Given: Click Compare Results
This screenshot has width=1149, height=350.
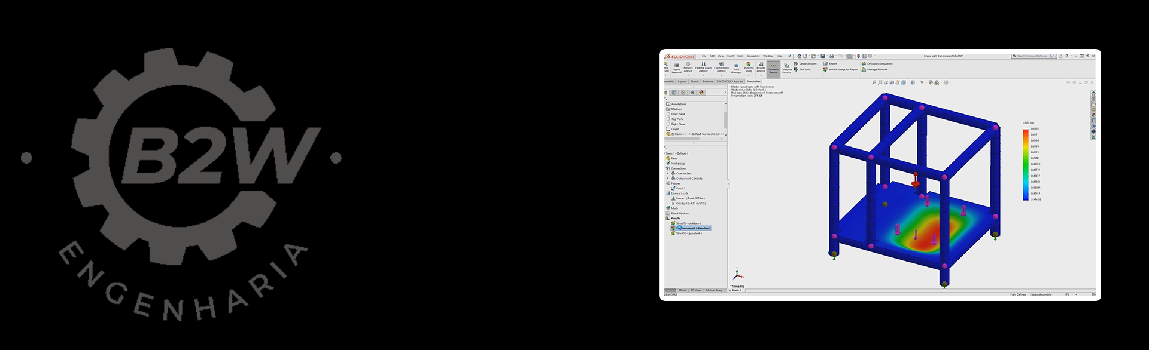Looking at the screenshot, I should pos(786,69).
